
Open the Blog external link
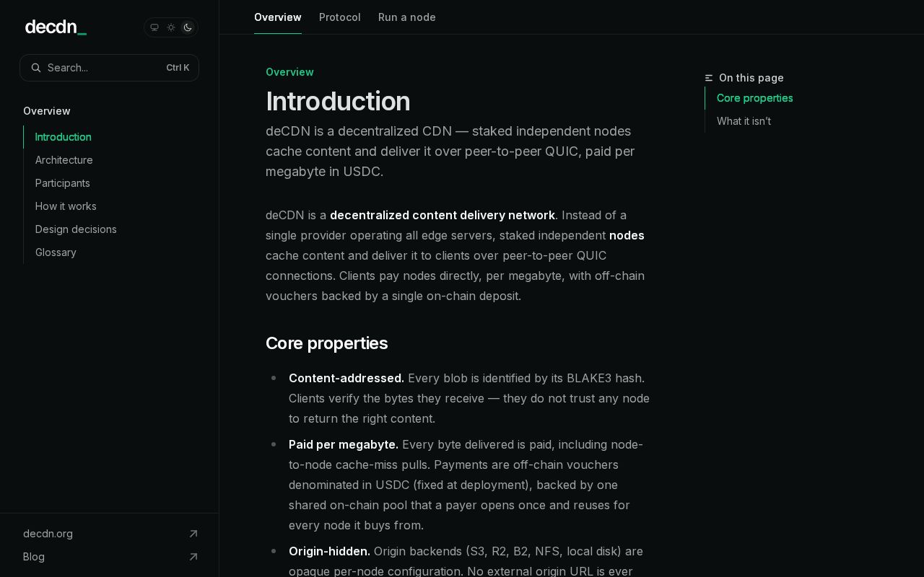(x=110, y=557)
